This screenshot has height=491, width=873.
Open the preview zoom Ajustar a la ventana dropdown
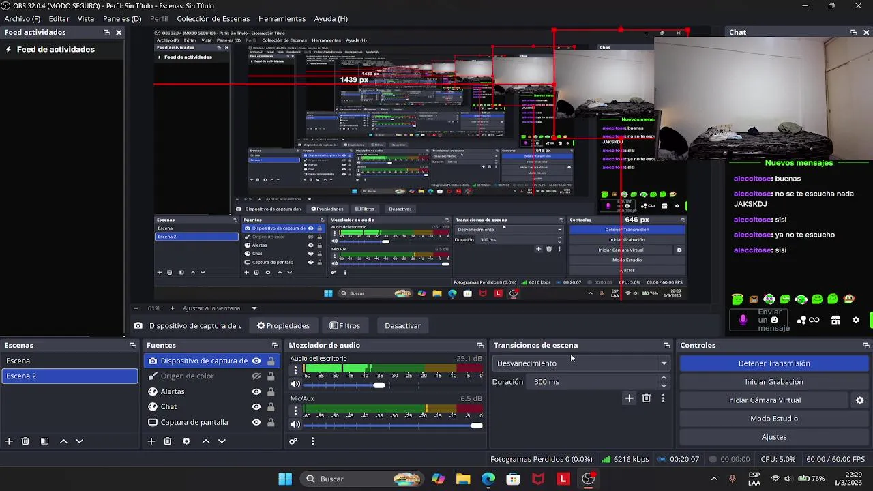(220, 308)
